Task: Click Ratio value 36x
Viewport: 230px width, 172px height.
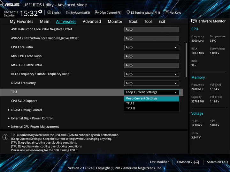Action: [x=194, y=65]
